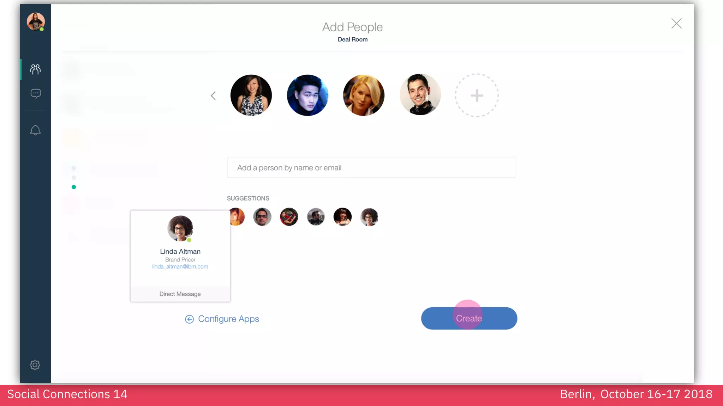Click linda_altman@ibm.com email link
723x406 pixels.
click(180, 266)
